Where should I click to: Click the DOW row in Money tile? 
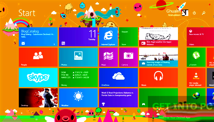pos(75,72)
